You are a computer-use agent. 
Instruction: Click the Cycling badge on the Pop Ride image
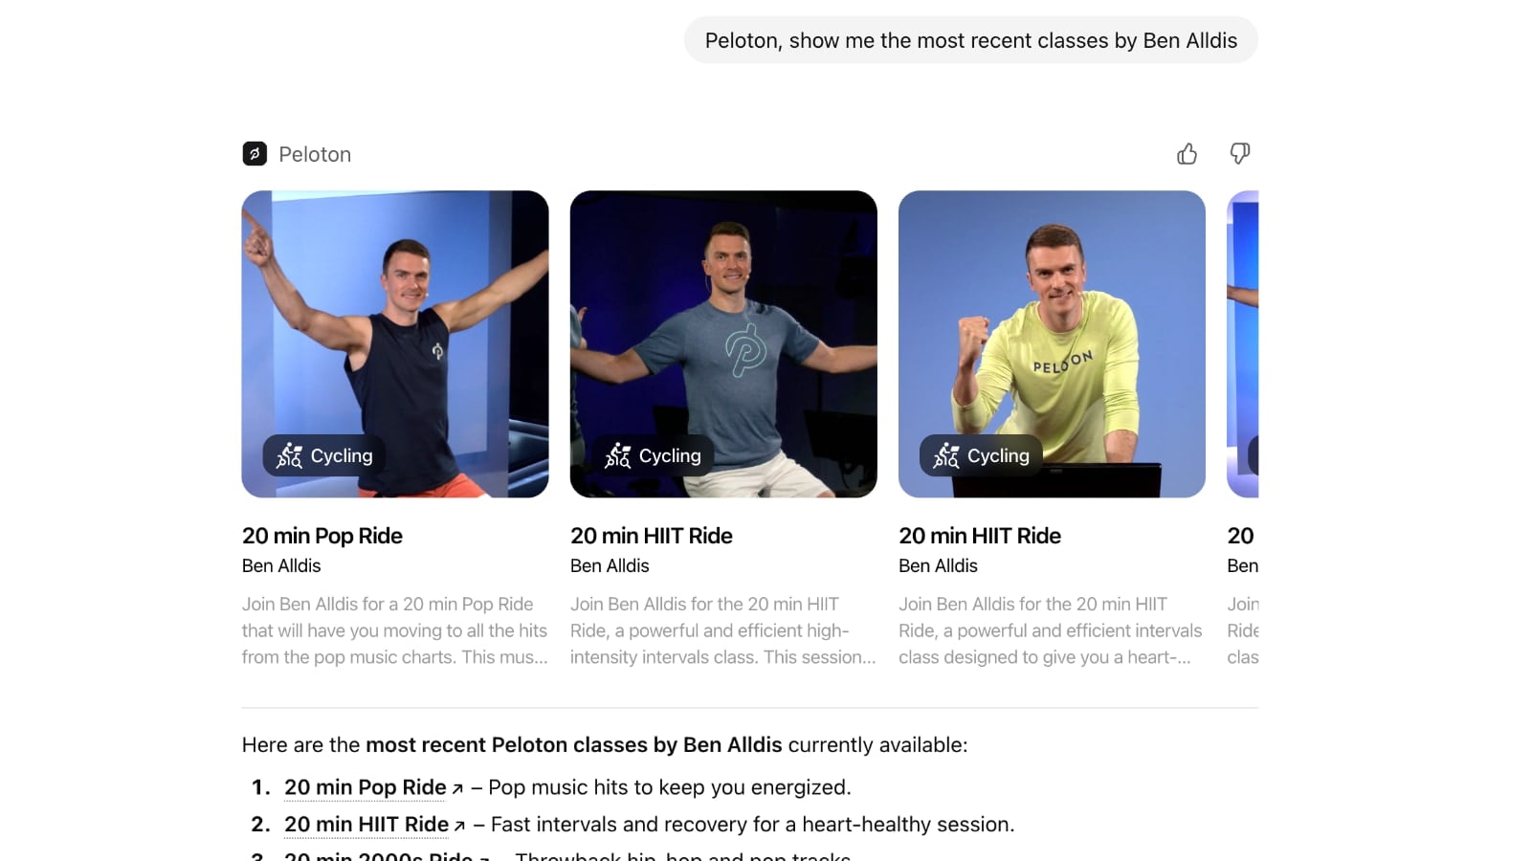(324, 456)
